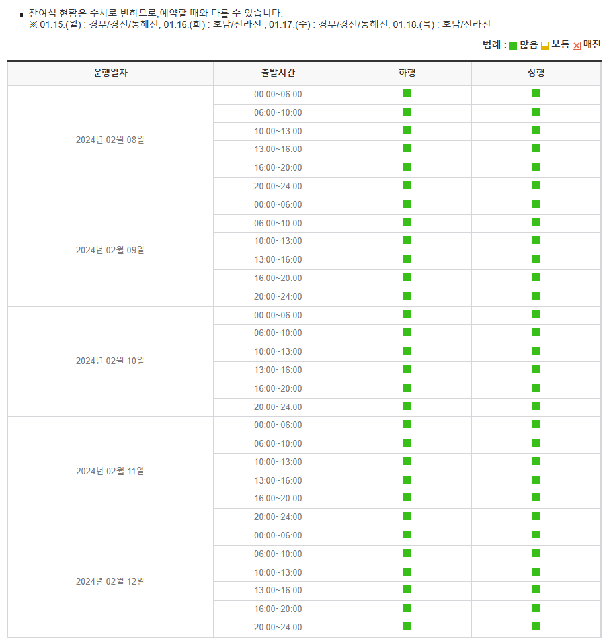The image size is (611, 643).
Task: Select 상행 seat icon for 02월 12일 20:00~24:00
Action: click(x=536, y=626)
